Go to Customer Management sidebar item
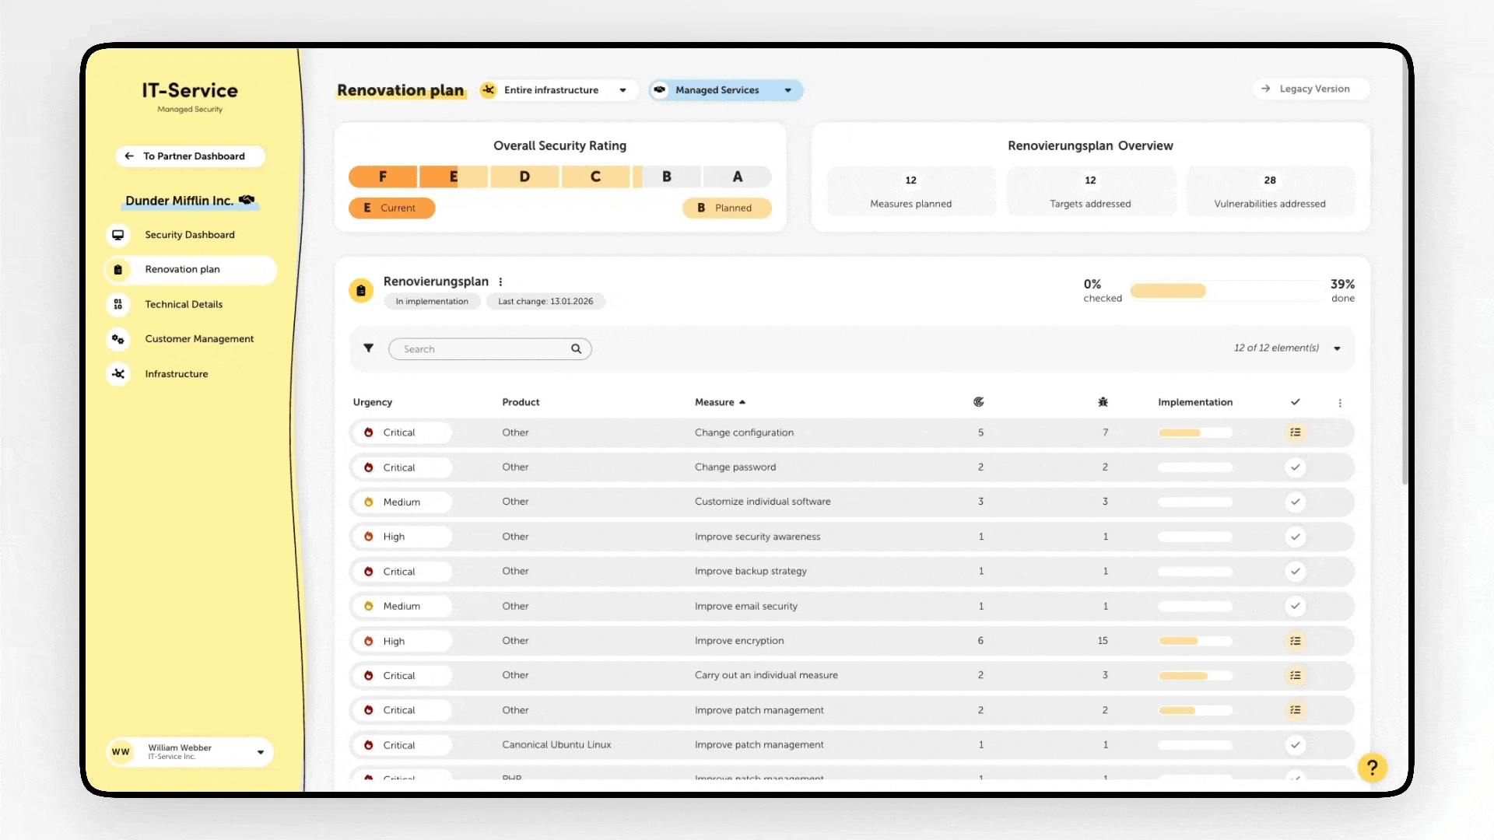1494x840 pixels. tap(199, 339)
